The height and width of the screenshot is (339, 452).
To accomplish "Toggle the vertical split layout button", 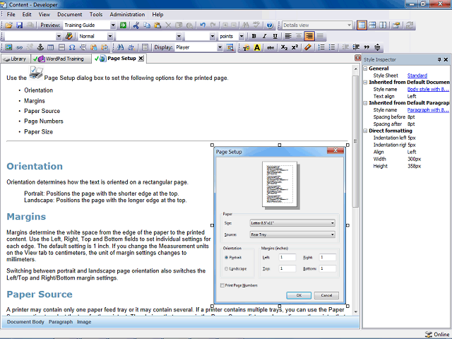I will (383, 25).
